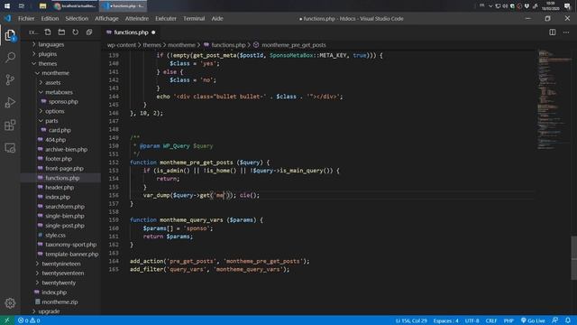The height and width of the screenshot is (325, 577).
Task: Open the Search view in activity bar
Action: (x=10, y=57)
